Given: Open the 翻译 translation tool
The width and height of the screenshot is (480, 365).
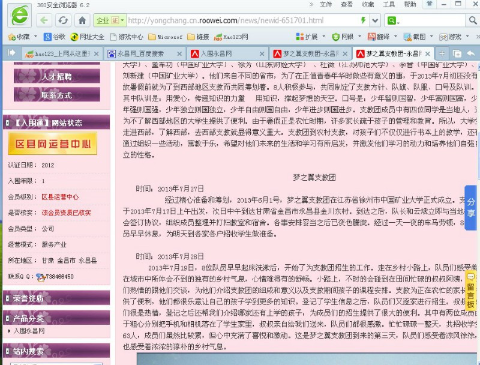Looking at the screenshot, I should 384,37.
